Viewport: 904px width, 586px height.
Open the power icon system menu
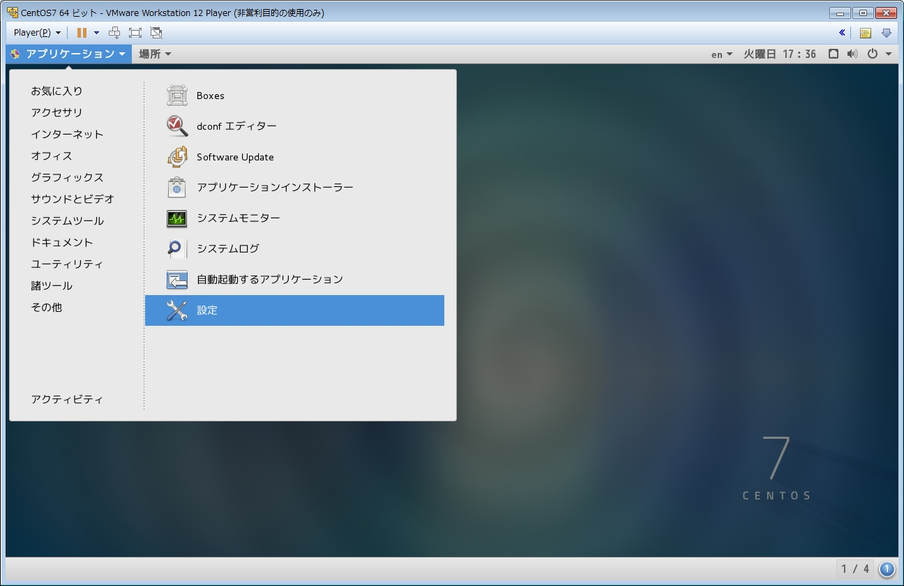[x=879, y=54]
